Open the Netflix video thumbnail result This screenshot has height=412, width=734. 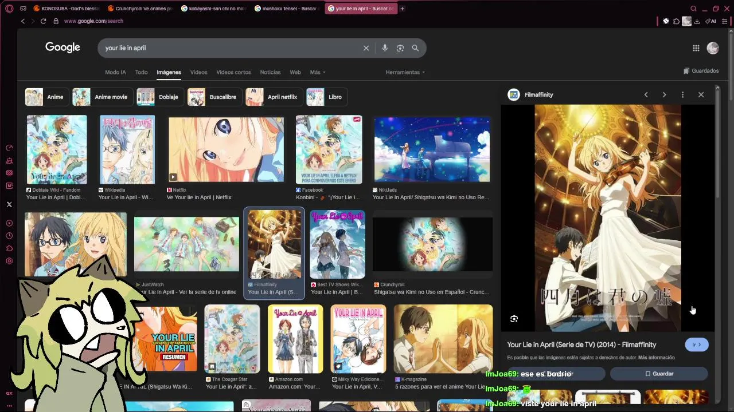click(226, 149)
